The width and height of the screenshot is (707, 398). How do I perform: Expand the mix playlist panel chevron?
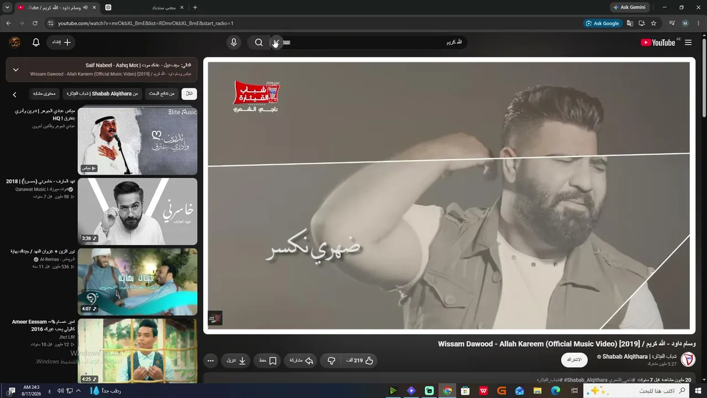coord(15,70)
